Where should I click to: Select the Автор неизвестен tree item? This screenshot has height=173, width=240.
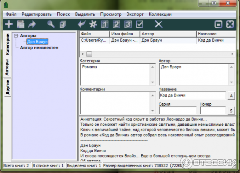[x=39, y=47]
